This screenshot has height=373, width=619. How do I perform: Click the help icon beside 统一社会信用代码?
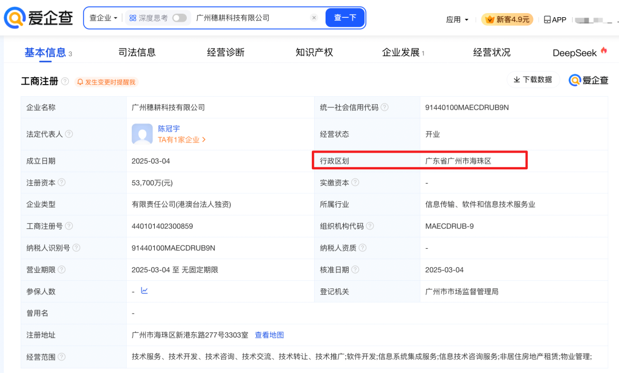(385, 107)
